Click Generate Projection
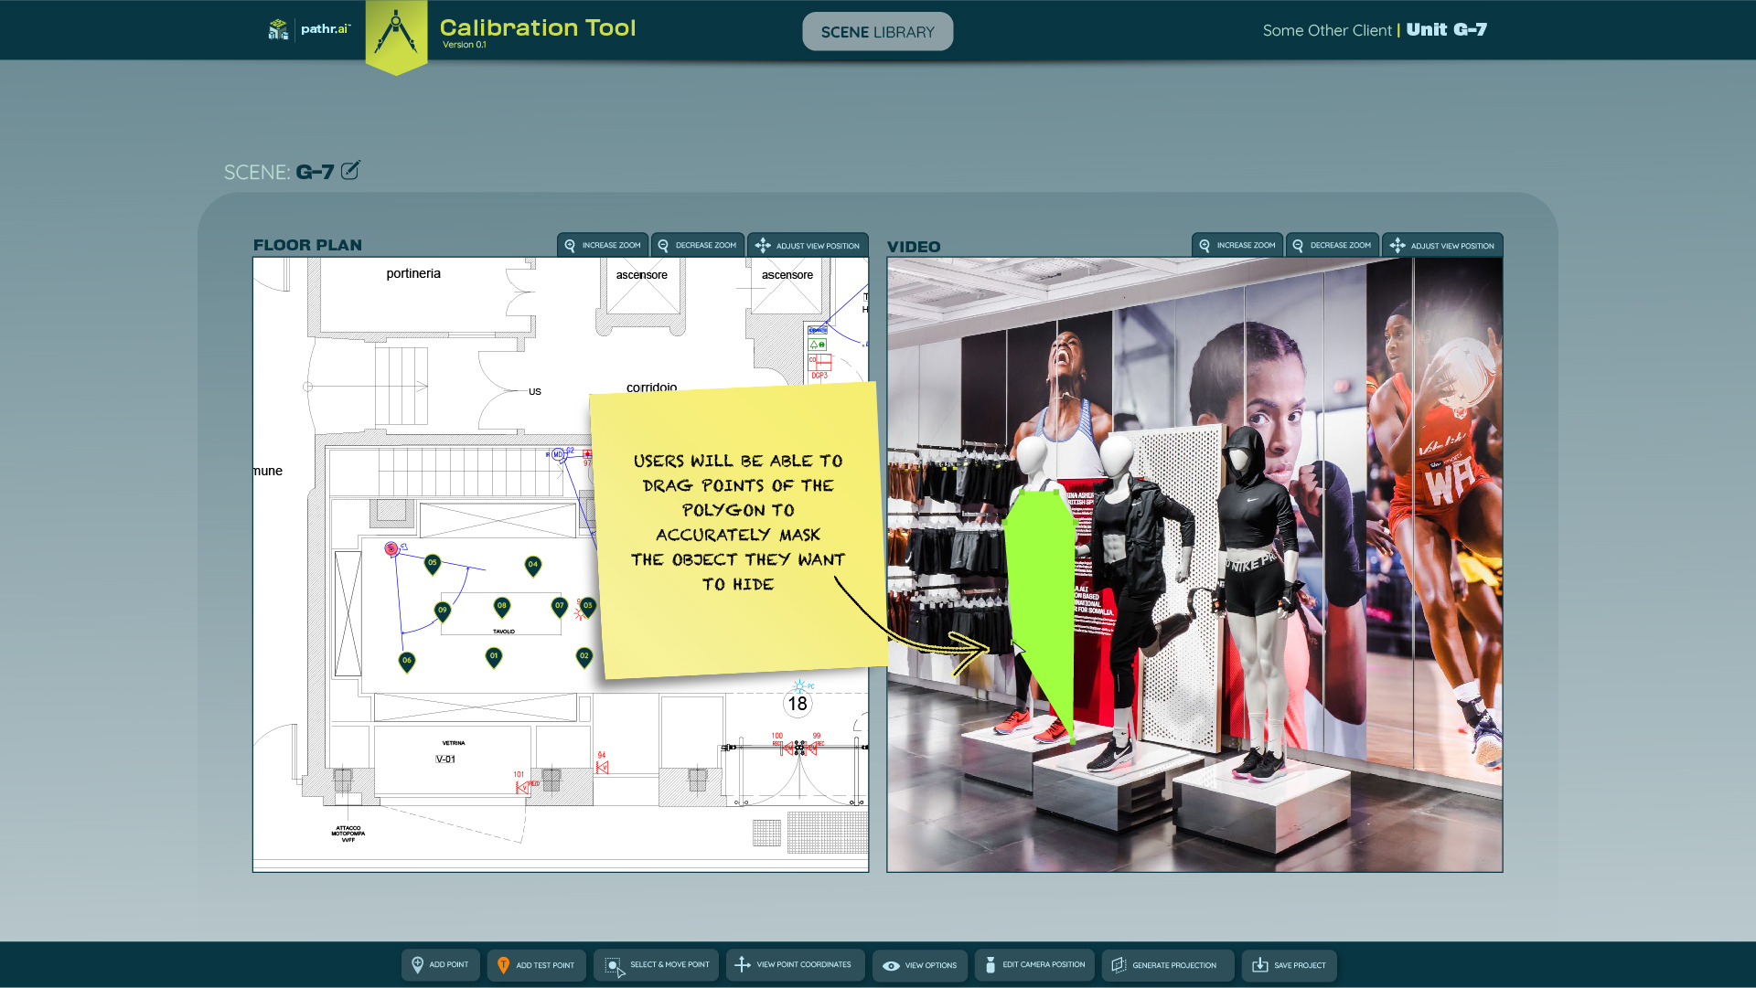The width and height of the screenshot is (1756, 988). tap(1165, 965)
